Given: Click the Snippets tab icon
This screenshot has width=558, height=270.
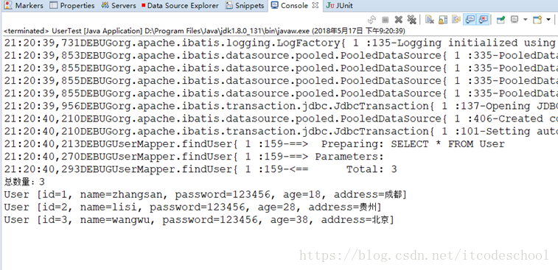Looking at the screenshot, I should point(229,5).
